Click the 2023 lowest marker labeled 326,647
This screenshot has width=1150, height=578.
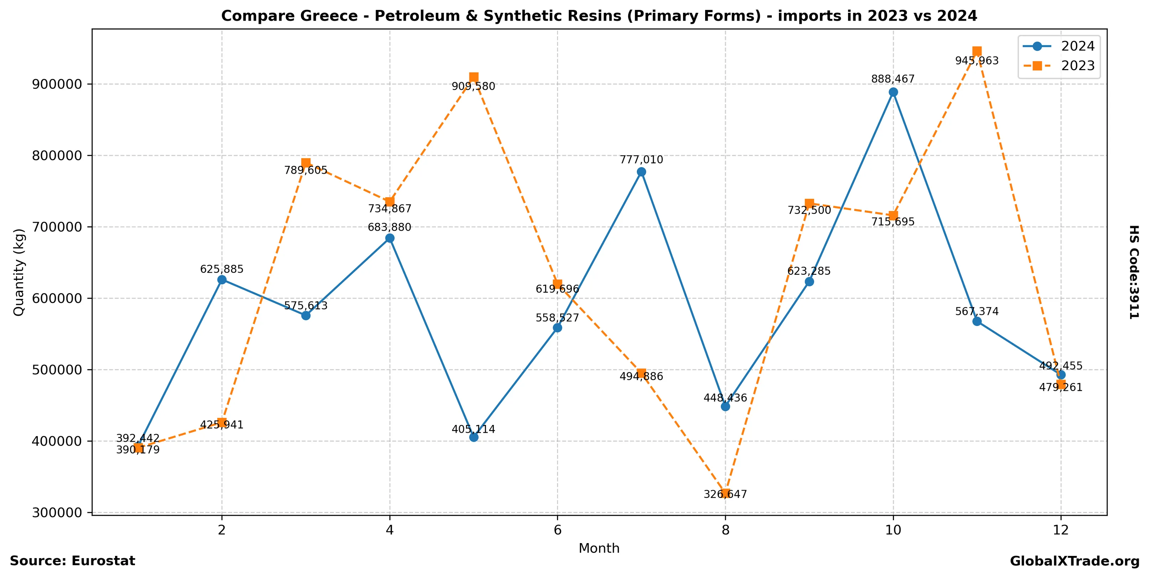point(725,493)
